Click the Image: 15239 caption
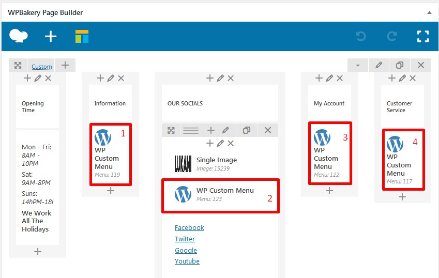439x278 pixels. [213, 168]
